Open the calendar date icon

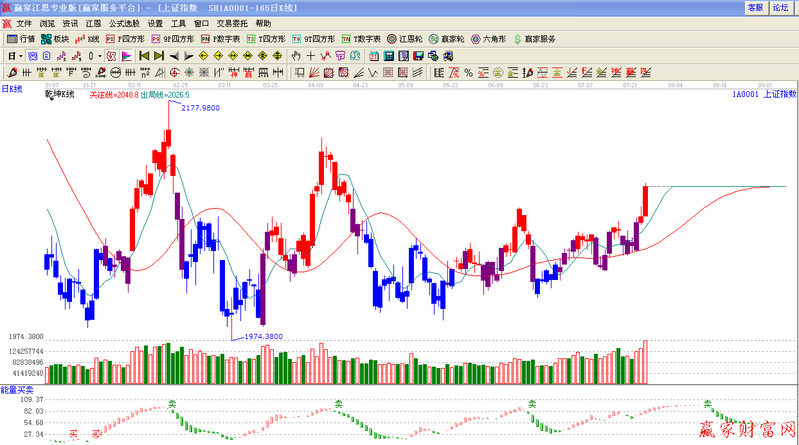pyautogui.click(x=373, y=56)
